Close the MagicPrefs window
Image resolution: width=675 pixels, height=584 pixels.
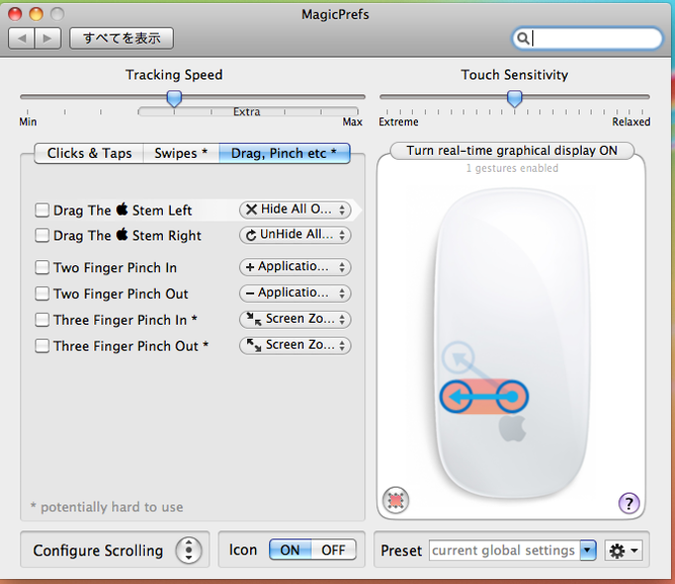pyautogui.click(x=15, y=14)
